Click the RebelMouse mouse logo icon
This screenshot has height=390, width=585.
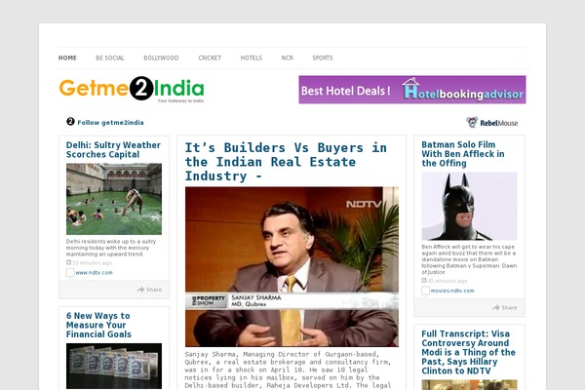[x=472, y=122]
